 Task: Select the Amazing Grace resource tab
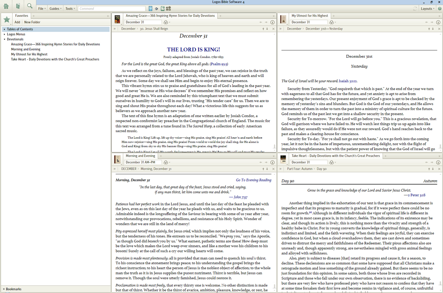tap(170, 16)
